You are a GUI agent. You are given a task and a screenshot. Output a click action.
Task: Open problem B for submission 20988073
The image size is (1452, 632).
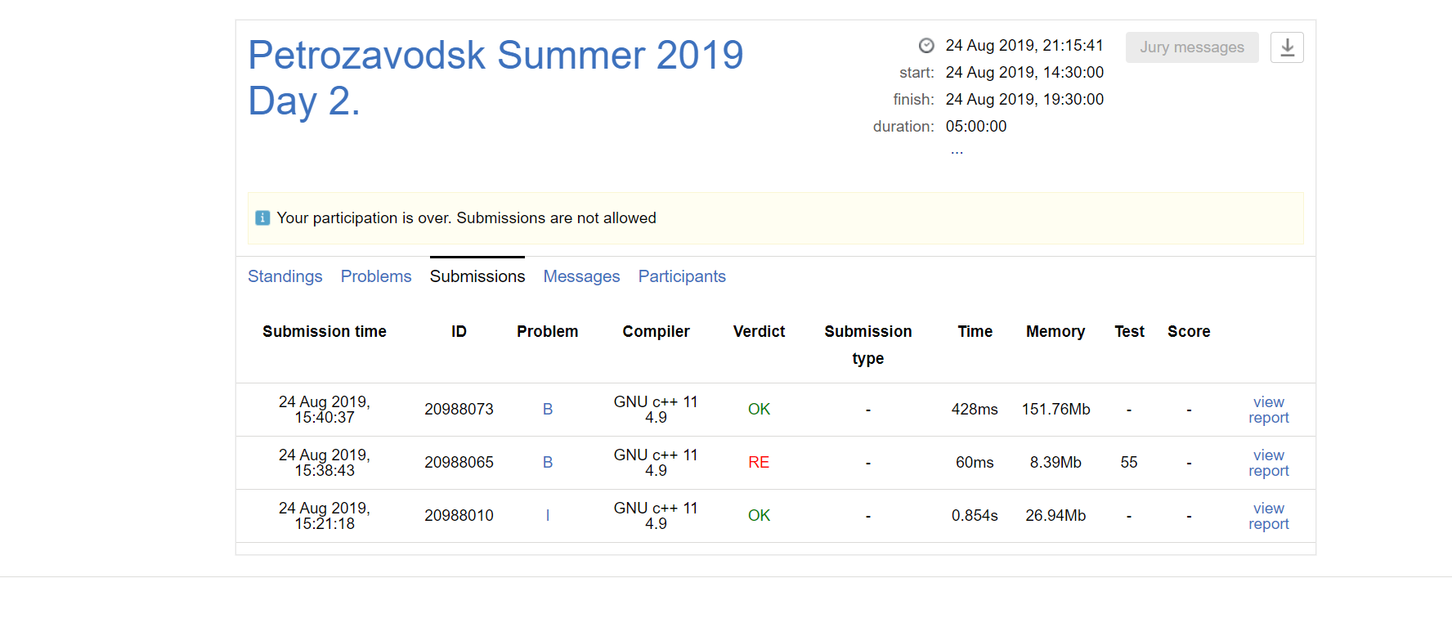tap(548, 410)
